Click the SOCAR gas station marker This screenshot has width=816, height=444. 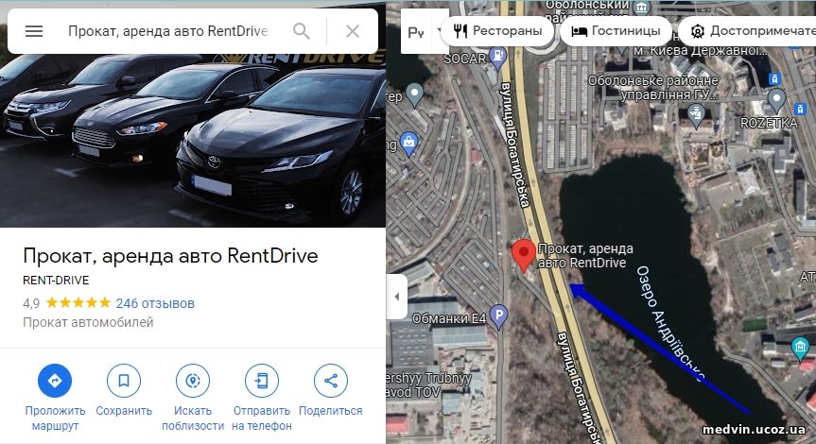(x=498, y=59)
